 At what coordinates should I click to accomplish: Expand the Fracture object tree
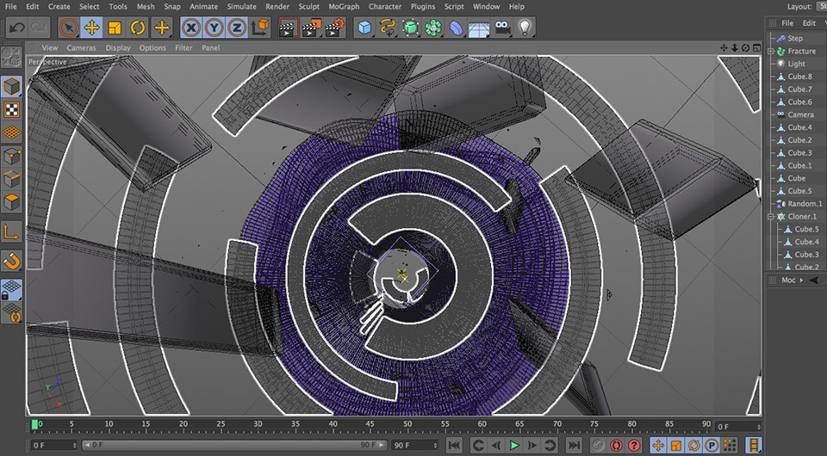[772, 52]
